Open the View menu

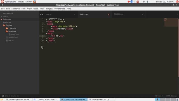pyautogui.click(x=29, y=9)
